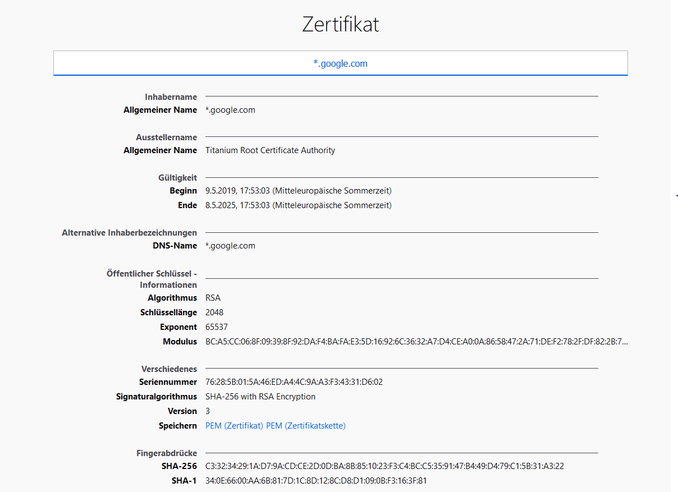
Task: Click the Zertifikat page heading
Action: coord(340,24)
